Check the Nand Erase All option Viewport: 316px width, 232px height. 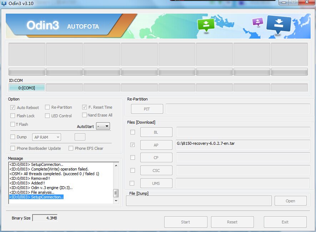pyautogui.click(x=84, y=115)
